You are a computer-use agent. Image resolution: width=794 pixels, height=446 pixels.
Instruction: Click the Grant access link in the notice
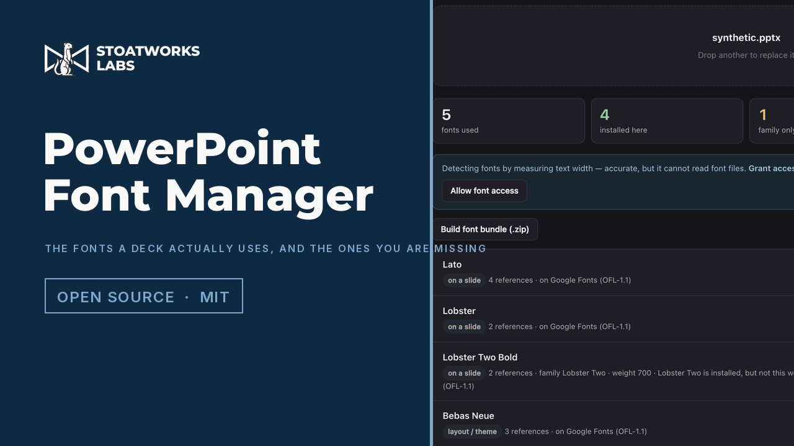tap(771, 168)
